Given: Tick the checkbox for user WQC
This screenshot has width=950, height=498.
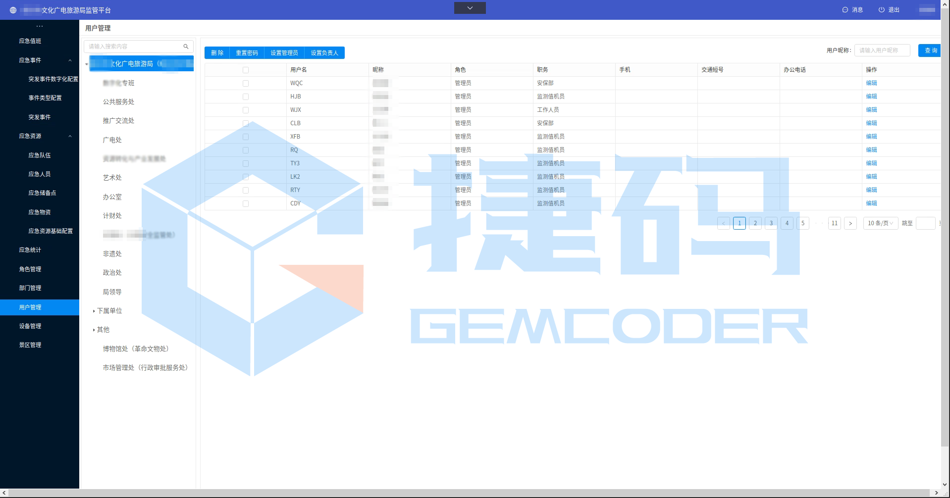Looking at the screenshot, I should pyautogui.click(x=246, y=83).
